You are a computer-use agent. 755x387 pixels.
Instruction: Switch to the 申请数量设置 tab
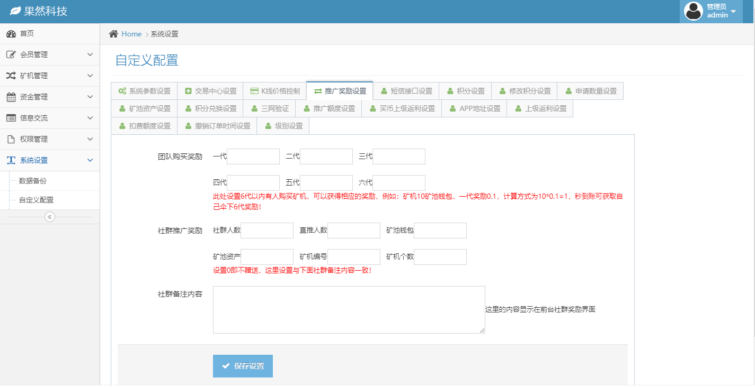tap(590, 91)
